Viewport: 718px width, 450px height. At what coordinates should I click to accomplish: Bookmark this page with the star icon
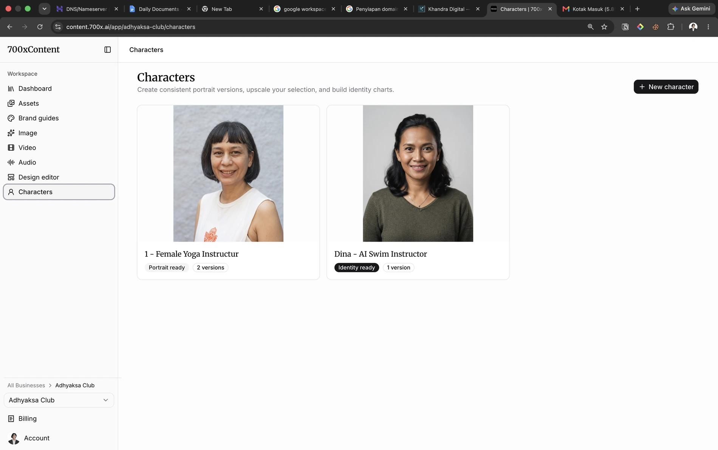604,27
